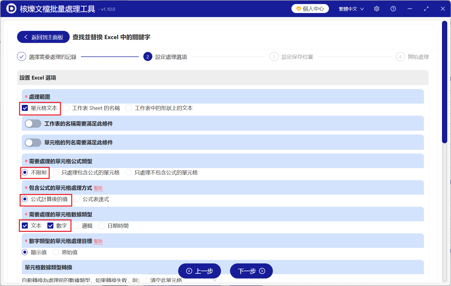Select 只處理包含公式的單元格 radio button
The image size is (451, 286).
[55, 172]
